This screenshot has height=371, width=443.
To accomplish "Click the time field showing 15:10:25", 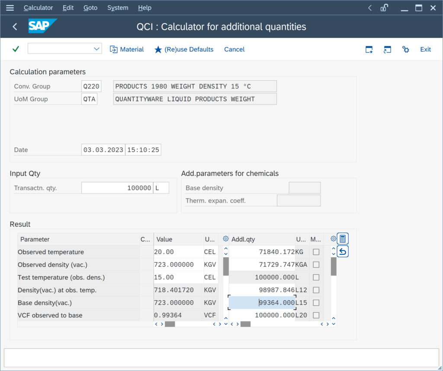I will [x=143, y=150].
